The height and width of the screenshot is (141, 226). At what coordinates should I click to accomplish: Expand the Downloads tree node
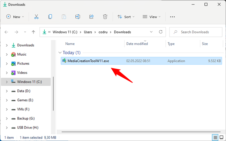7,45
